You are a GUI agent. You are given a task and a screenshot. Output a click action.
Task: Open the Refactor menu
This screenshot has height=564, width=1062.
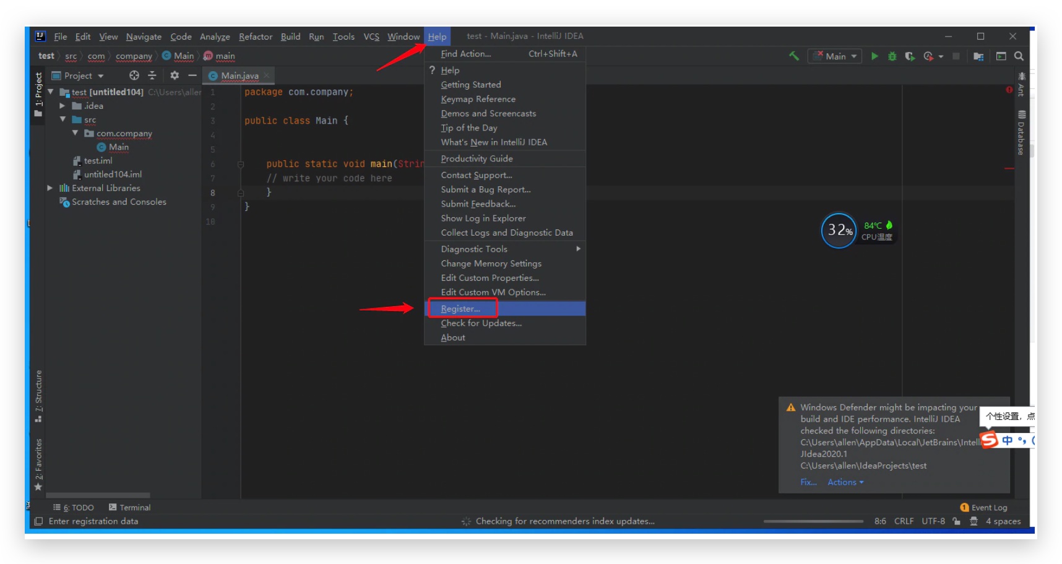click(255, 36)
